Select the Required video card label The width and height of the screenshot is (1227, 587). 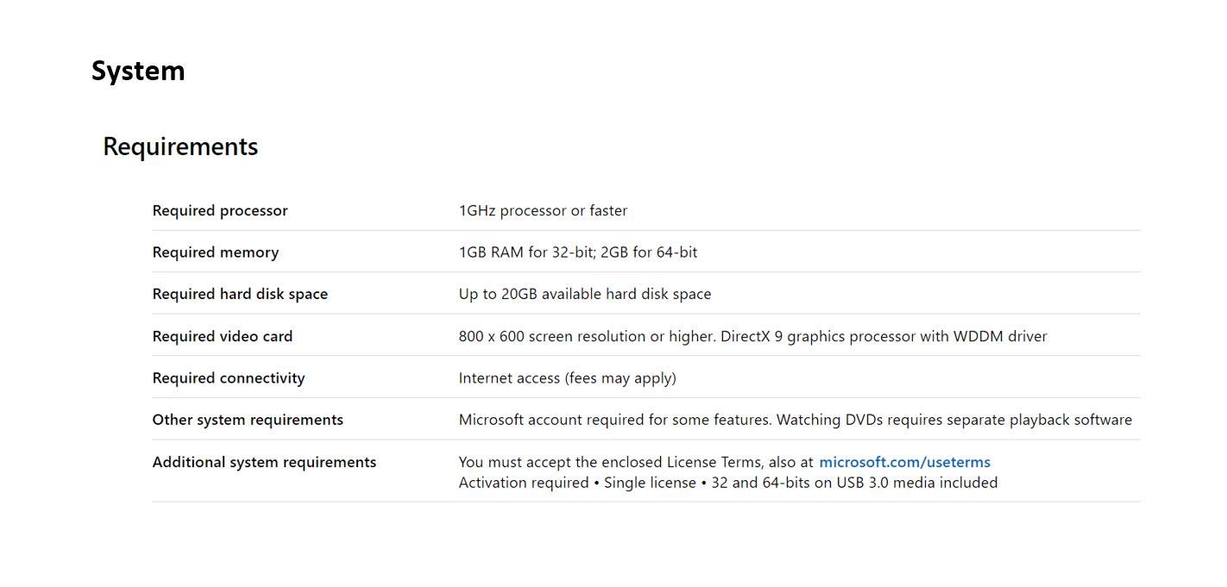click(x=223, y=336)
